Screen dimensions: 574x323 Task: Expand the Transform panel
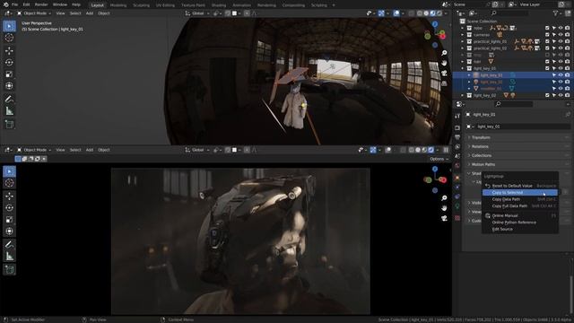point(518,137)
